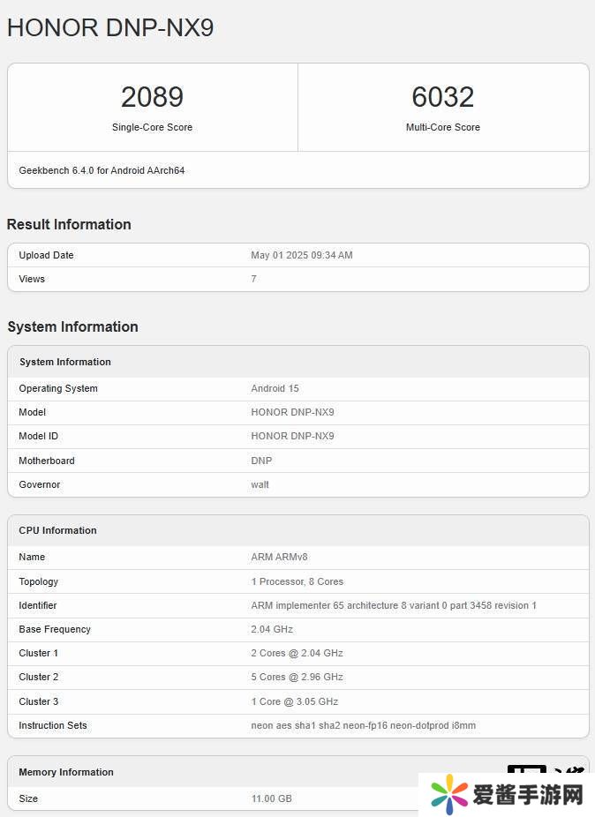Click the HONOR DNP-NX9 page title
Screen dimensions: 595x817
[x=110, y=27]
